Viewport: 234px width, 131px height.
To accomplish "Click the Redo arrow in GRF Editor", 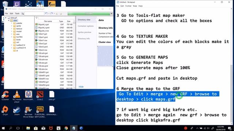I will click(52, 13).
